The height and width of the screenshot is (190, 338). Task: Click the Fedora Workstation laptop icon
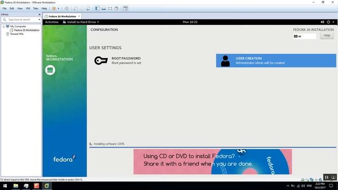tap(50, 70)
